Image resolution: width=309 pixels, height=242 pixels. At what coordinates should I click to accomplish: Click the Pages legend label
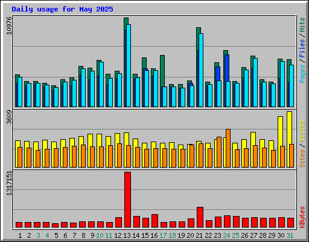click(x=302, y=74)
